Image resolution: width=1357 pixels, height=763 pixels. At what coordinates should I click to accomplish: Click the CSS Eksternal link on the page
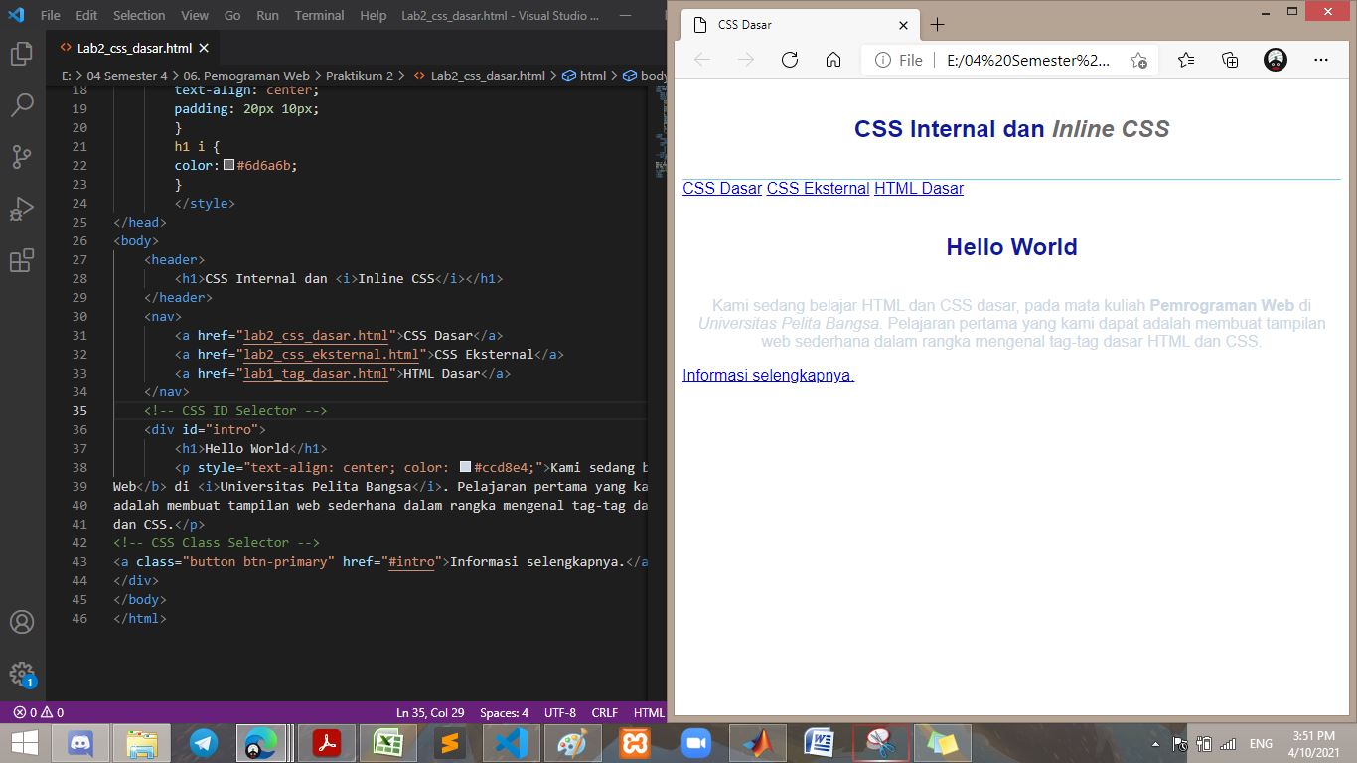coord(818,189)
